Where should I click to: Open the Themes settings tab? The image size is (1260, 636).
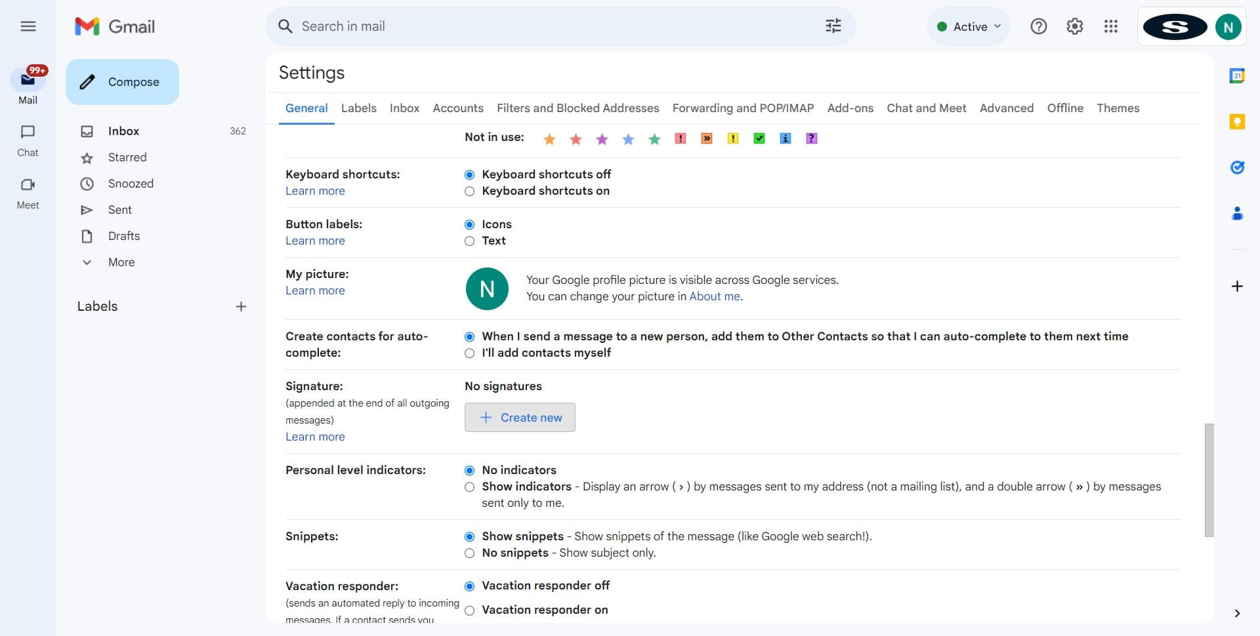coord(1118,108)
